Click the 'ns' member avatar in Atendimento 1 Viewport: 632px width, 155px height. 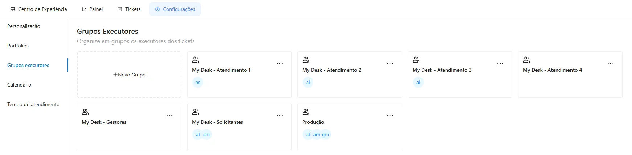(198, 83)
